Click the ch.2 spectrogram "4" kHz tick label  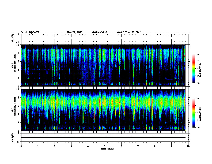coord(18,114)
